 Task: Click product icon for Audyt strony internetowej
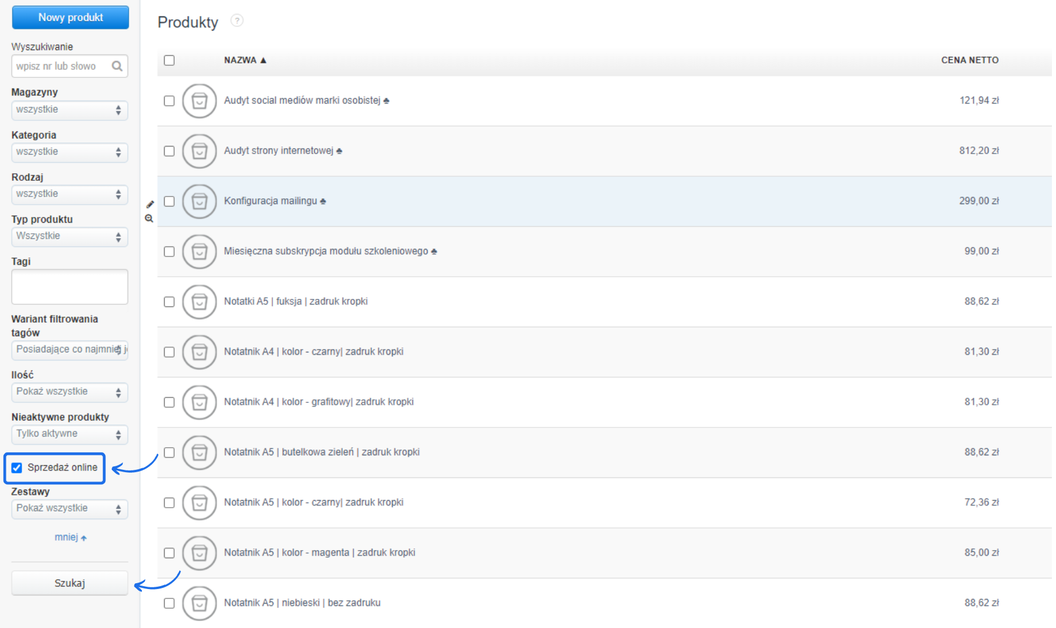click(x=199, y=151)
